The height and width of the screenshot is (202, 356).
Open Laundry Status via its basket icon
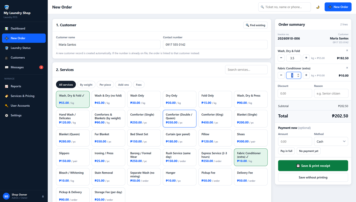click(7, 48)
